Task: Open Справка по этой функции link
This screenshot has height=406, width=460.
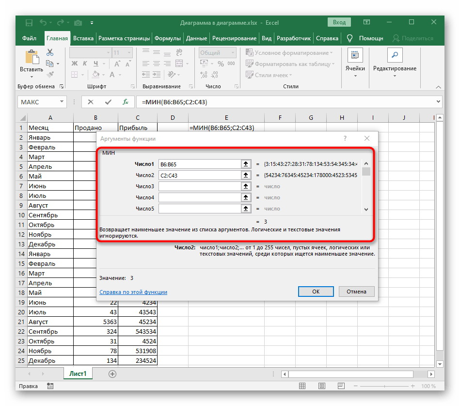Action: 133,292
